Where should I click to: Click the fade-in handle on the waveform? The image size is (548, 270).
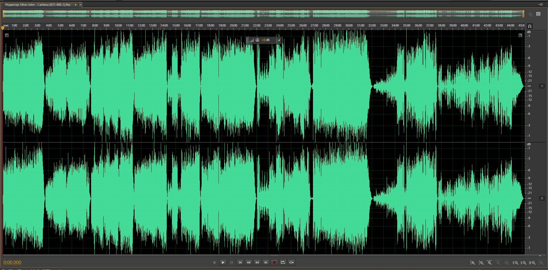[7, 35]
